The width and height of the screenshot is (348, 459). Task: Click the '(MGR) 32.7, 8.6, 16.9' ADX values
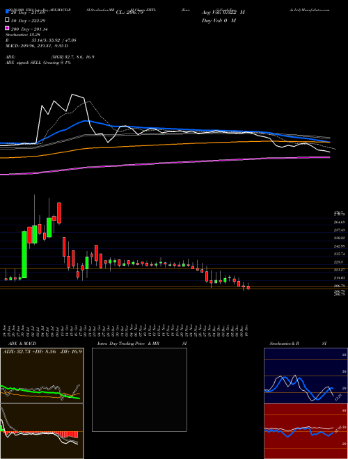click(72, 57)
